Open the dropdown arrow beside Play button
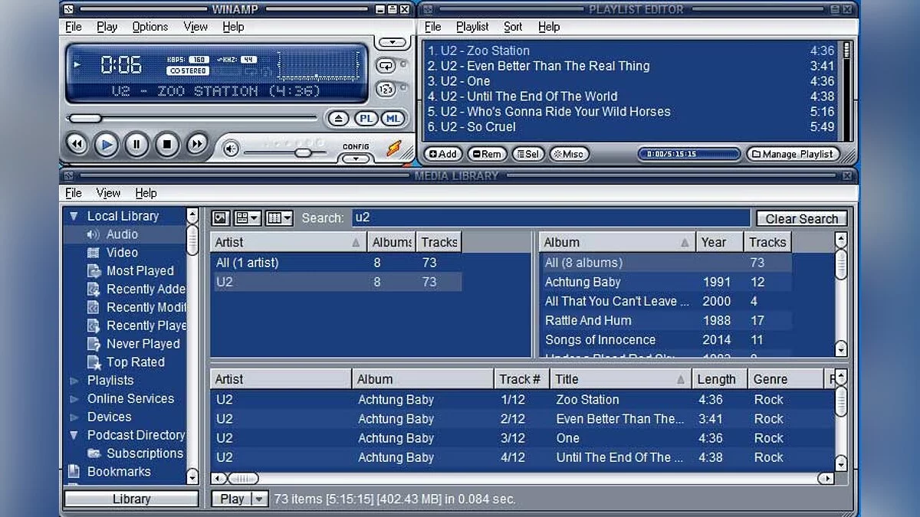The width and height of the screenshot is (920, 517). coord(259,499)
